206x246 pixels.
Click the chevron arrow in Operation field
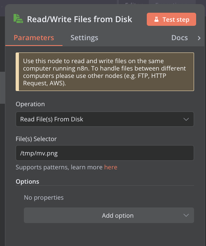click(x=186, y=119)
